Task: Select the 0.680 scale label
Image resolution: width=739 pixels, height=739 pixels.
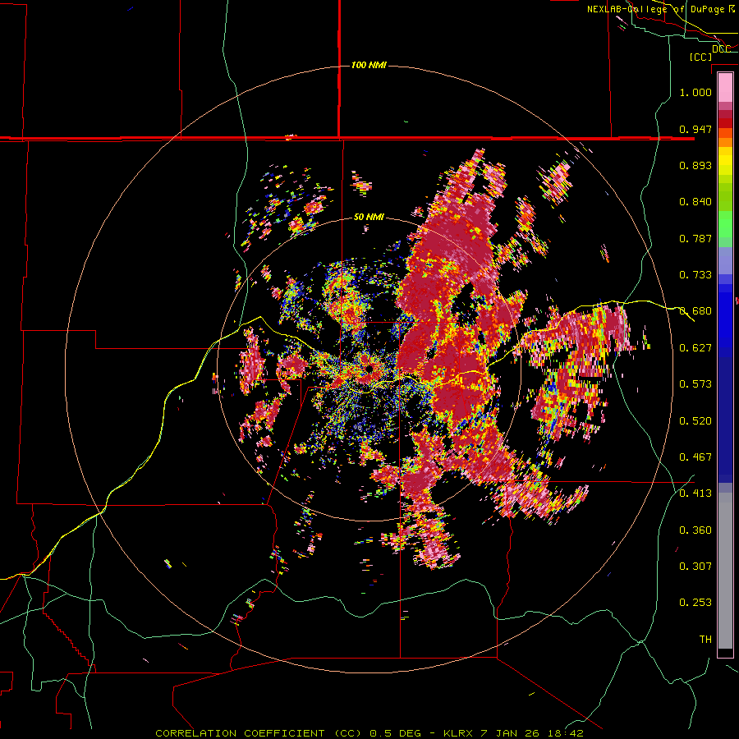Action: [695, 311]
